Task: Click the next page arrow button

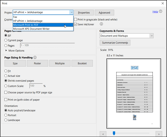Action: click(x=159, y=134)
